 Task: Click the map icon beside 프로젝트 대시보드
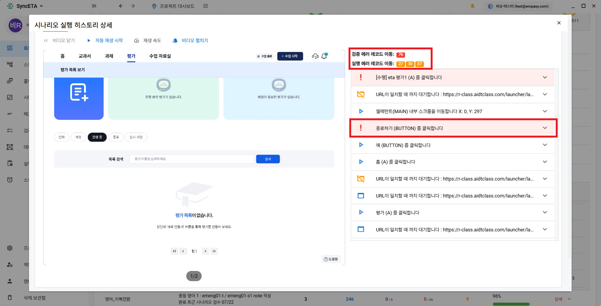(205, 6)
